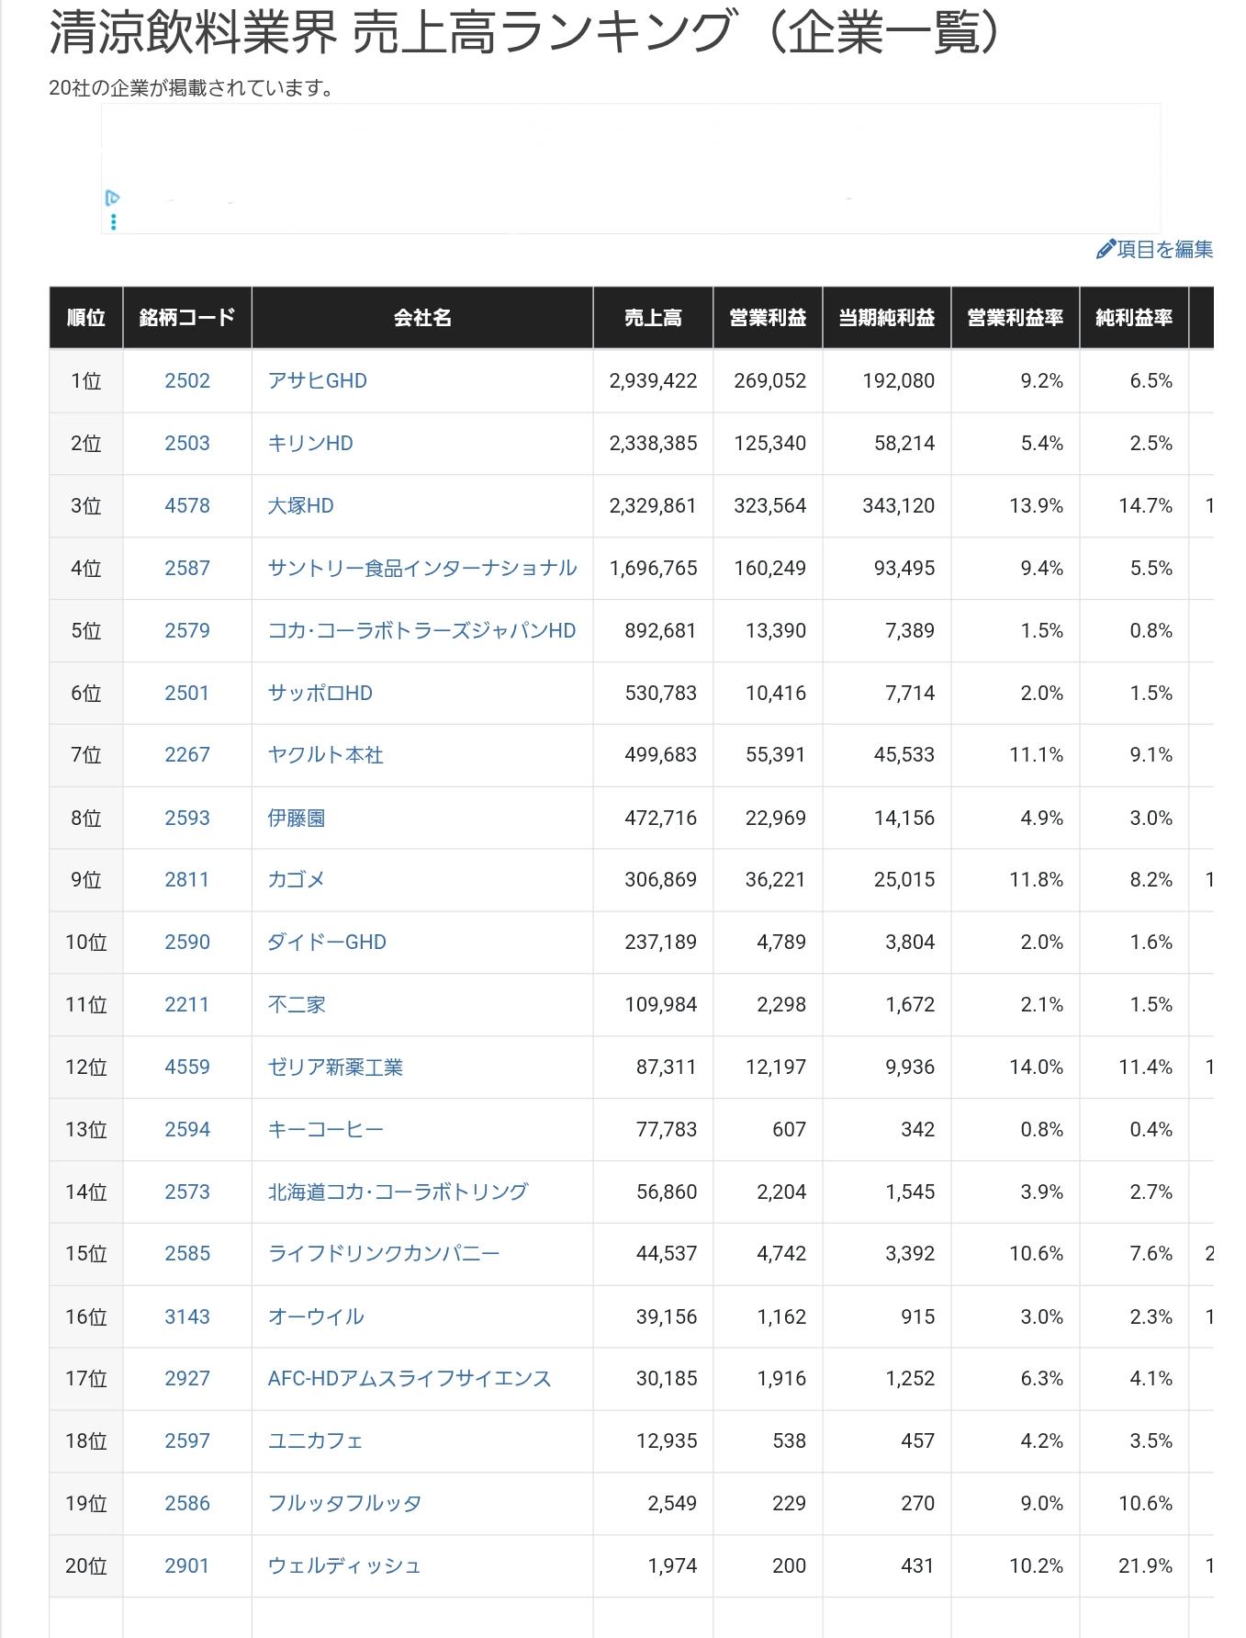This screenshot has width=1246, height=1638.
Task: Open ライフドリンクカンパニー company link
Action: pyautogui.click(x=384, y=1253)
